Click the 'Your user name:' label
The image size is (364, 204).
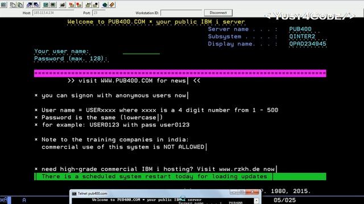pyautogui.click(x=61, y=51)
